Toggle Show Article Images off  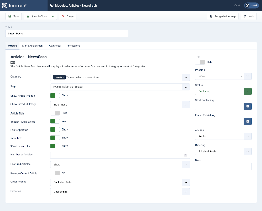pos(55,95)
